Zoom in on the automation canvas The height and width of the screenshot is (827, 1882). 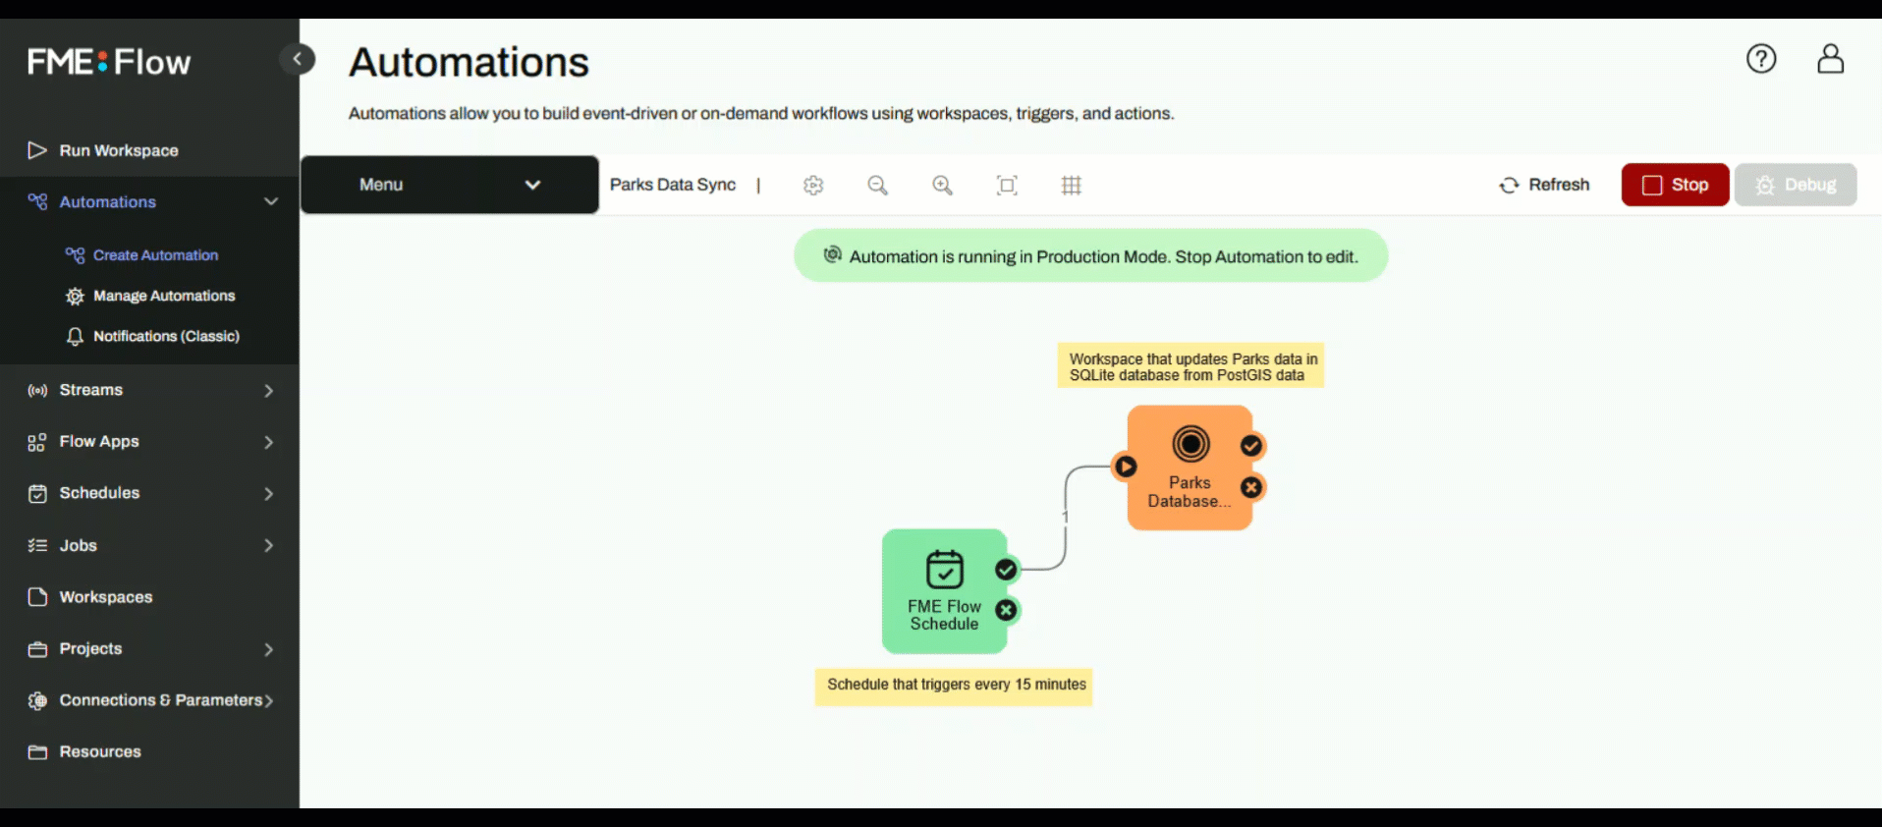942,185
